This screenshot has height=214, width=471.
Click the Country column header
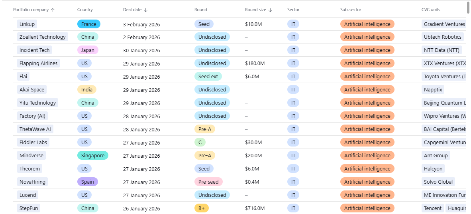[x=85, y=10]
